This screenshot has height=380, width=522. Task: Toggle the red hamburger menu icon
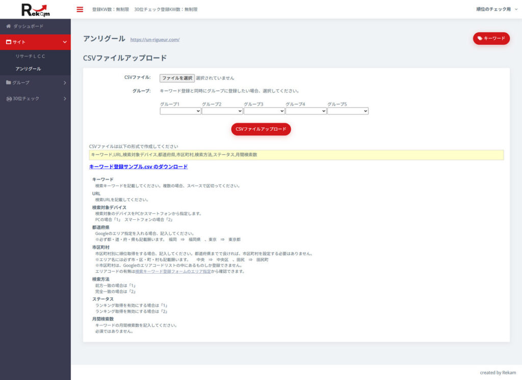tap(80, 9)
